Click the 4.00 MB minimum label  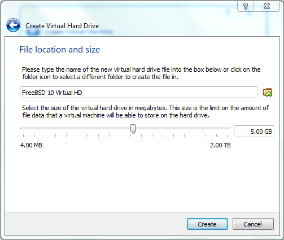(31, 145)
